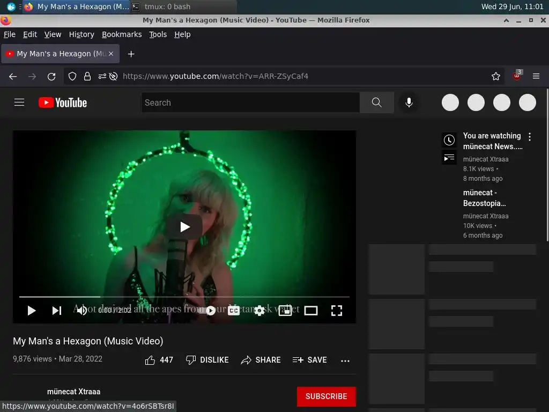Open YouTube guide sidebar menu
The width and height of the screenshot is (549, 412).
pyautogui.click(x=19, y=102)
